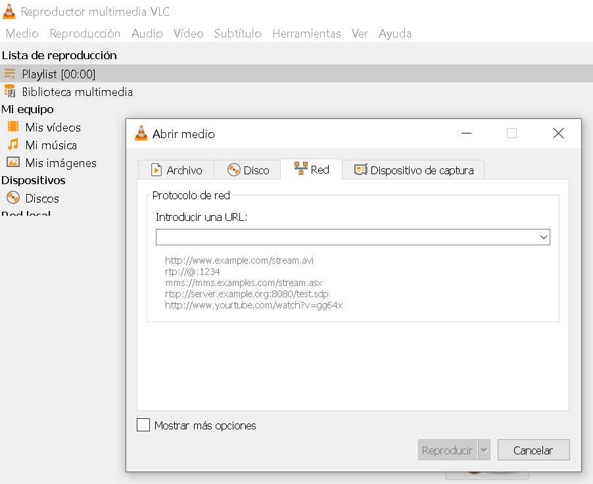Click the Playlist list icon in sidebar
Viewport: 593px width, 484px height.
[x=10, y=74]
